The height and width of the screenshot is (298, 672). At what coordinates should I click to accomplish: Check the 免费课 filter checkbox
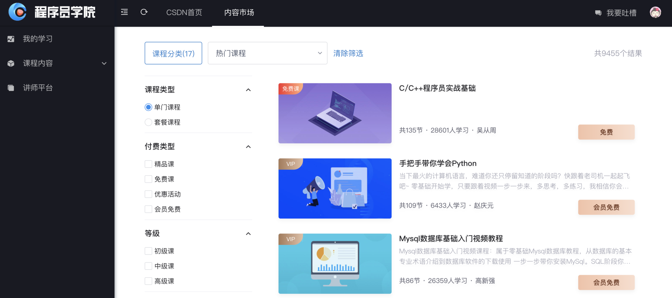[148, 179]
